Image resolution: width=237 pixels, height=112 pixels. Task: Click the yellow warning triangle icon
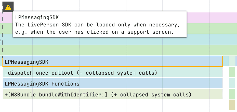(8, 7)
